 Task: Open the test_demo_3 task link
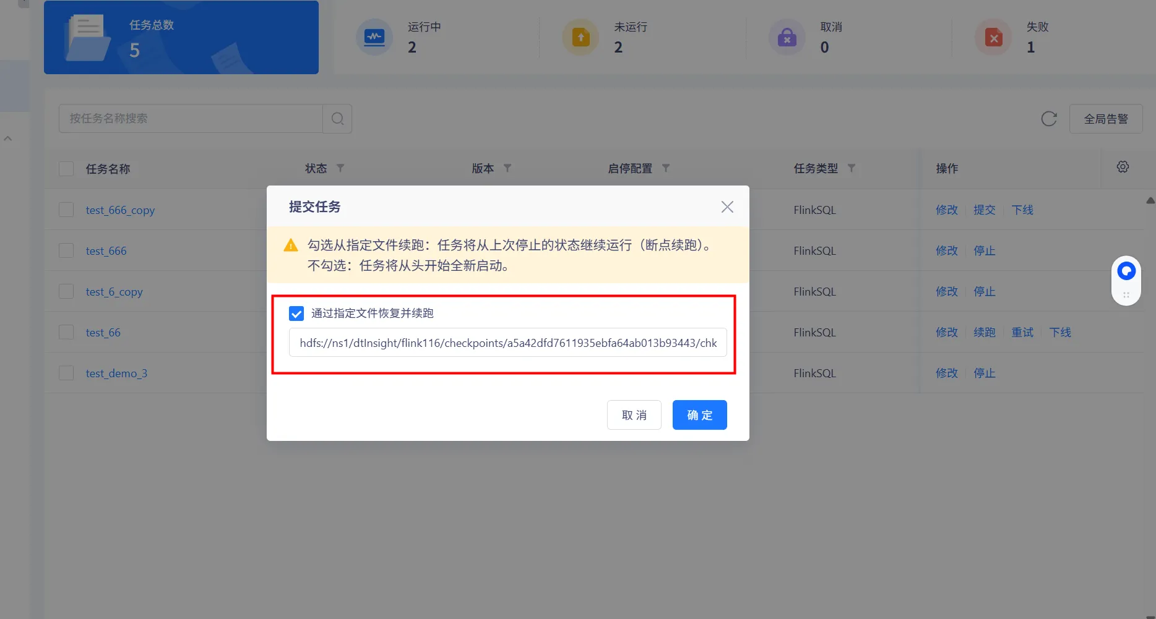tap(116, 374)
